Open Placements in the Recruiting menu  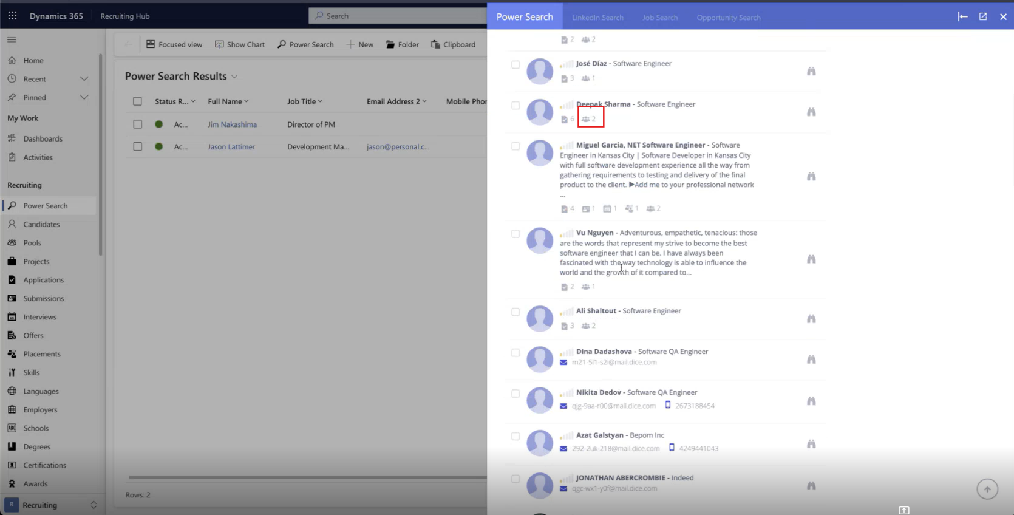(x=41, y=354)
